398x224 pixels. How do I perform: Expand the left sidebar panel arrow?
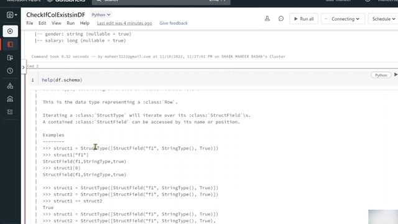(x=24, y=67)
